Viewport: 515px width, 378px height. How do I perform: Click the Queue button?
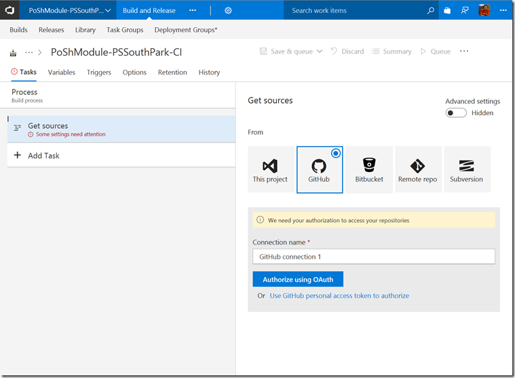click(436, 51)
